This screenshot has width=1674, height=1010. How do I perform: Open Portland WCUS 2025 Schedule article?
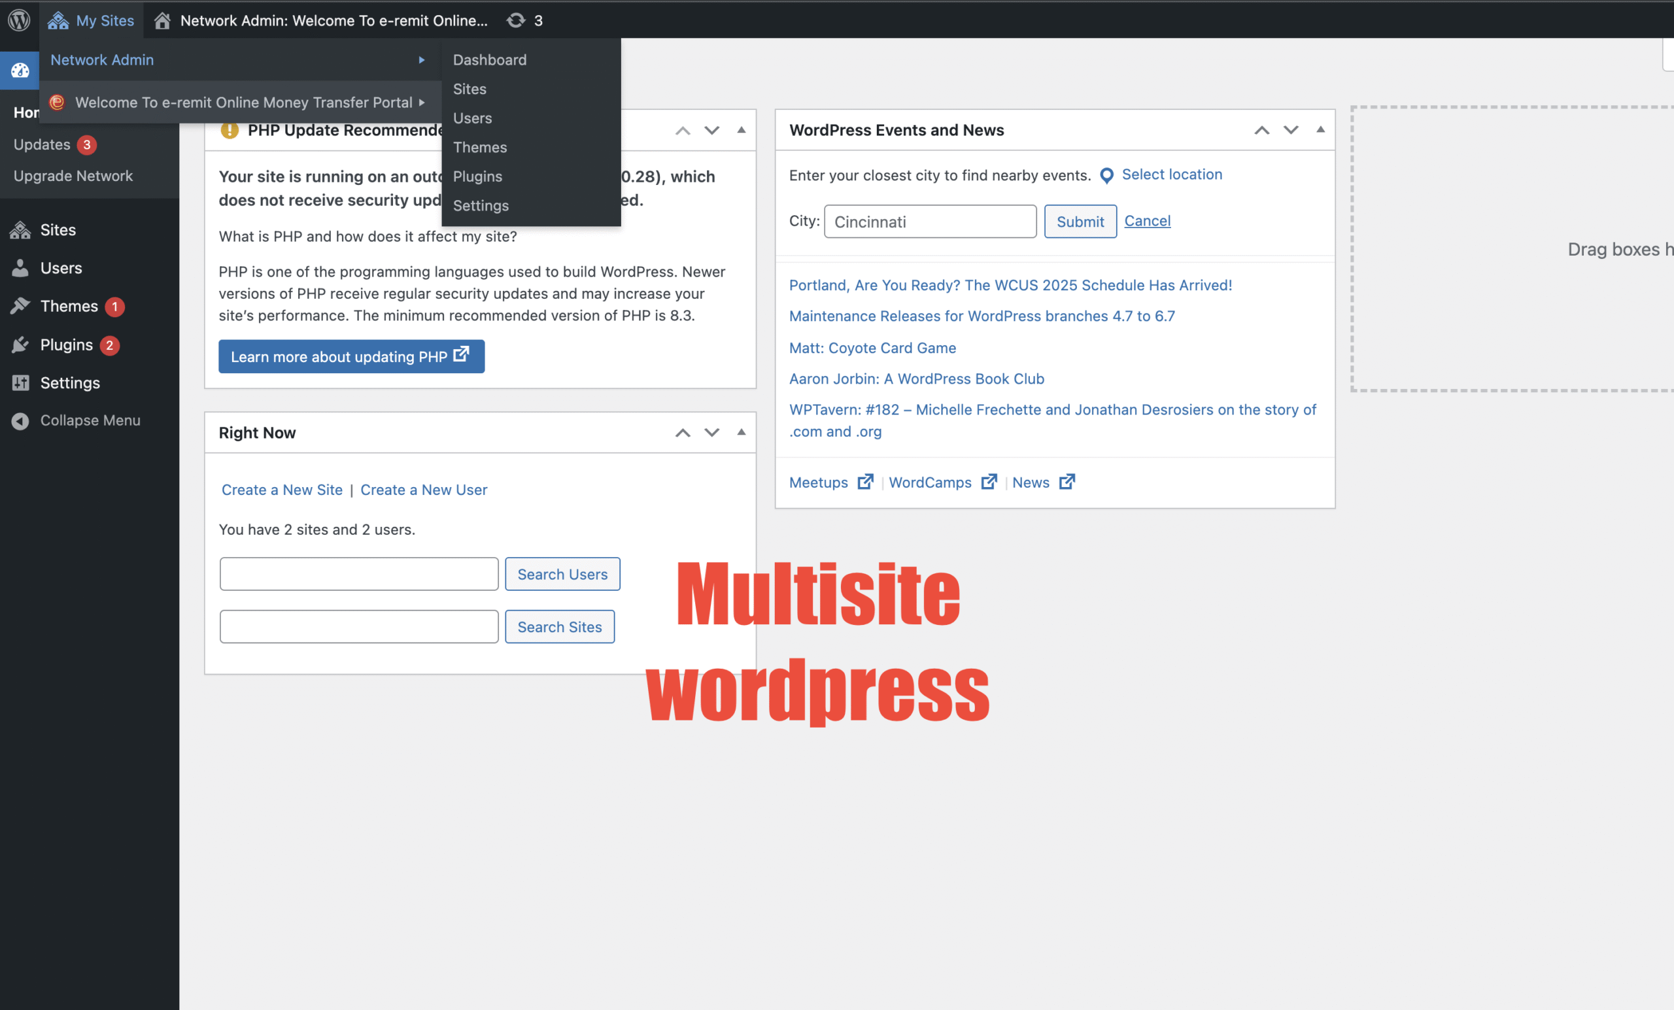pyautogui.click(x=1010, y=285)
